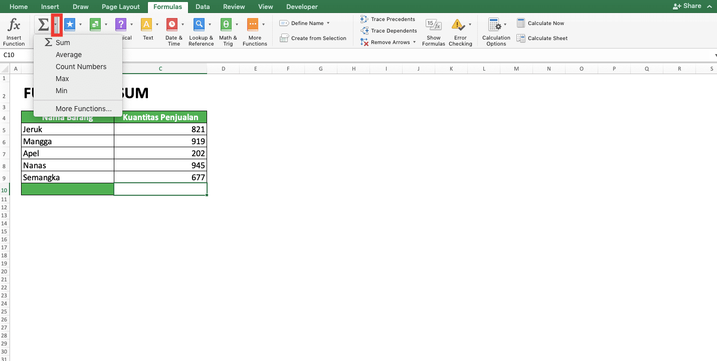This screenshot has width=717, height=361.
Task: Choose Max from the AutoSum menu
Action: point(78,79)
